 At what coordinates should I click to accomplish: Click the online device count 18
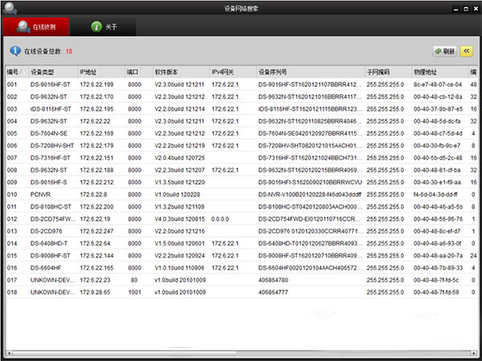tap(69, 51)
